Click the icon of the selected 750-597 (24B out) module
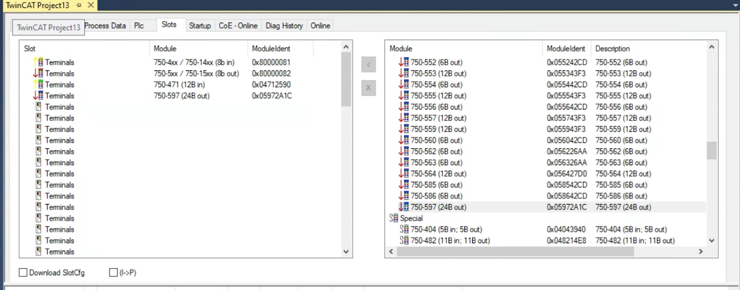740x290 pixels. click(x=404, y=207)
